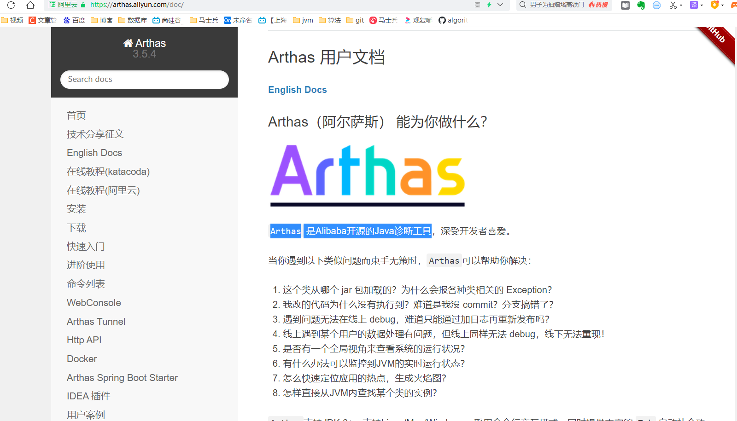This screenshot has height=421, width=737.
Task: Focus the Search docs input field
Action: (x=144, y=79)
